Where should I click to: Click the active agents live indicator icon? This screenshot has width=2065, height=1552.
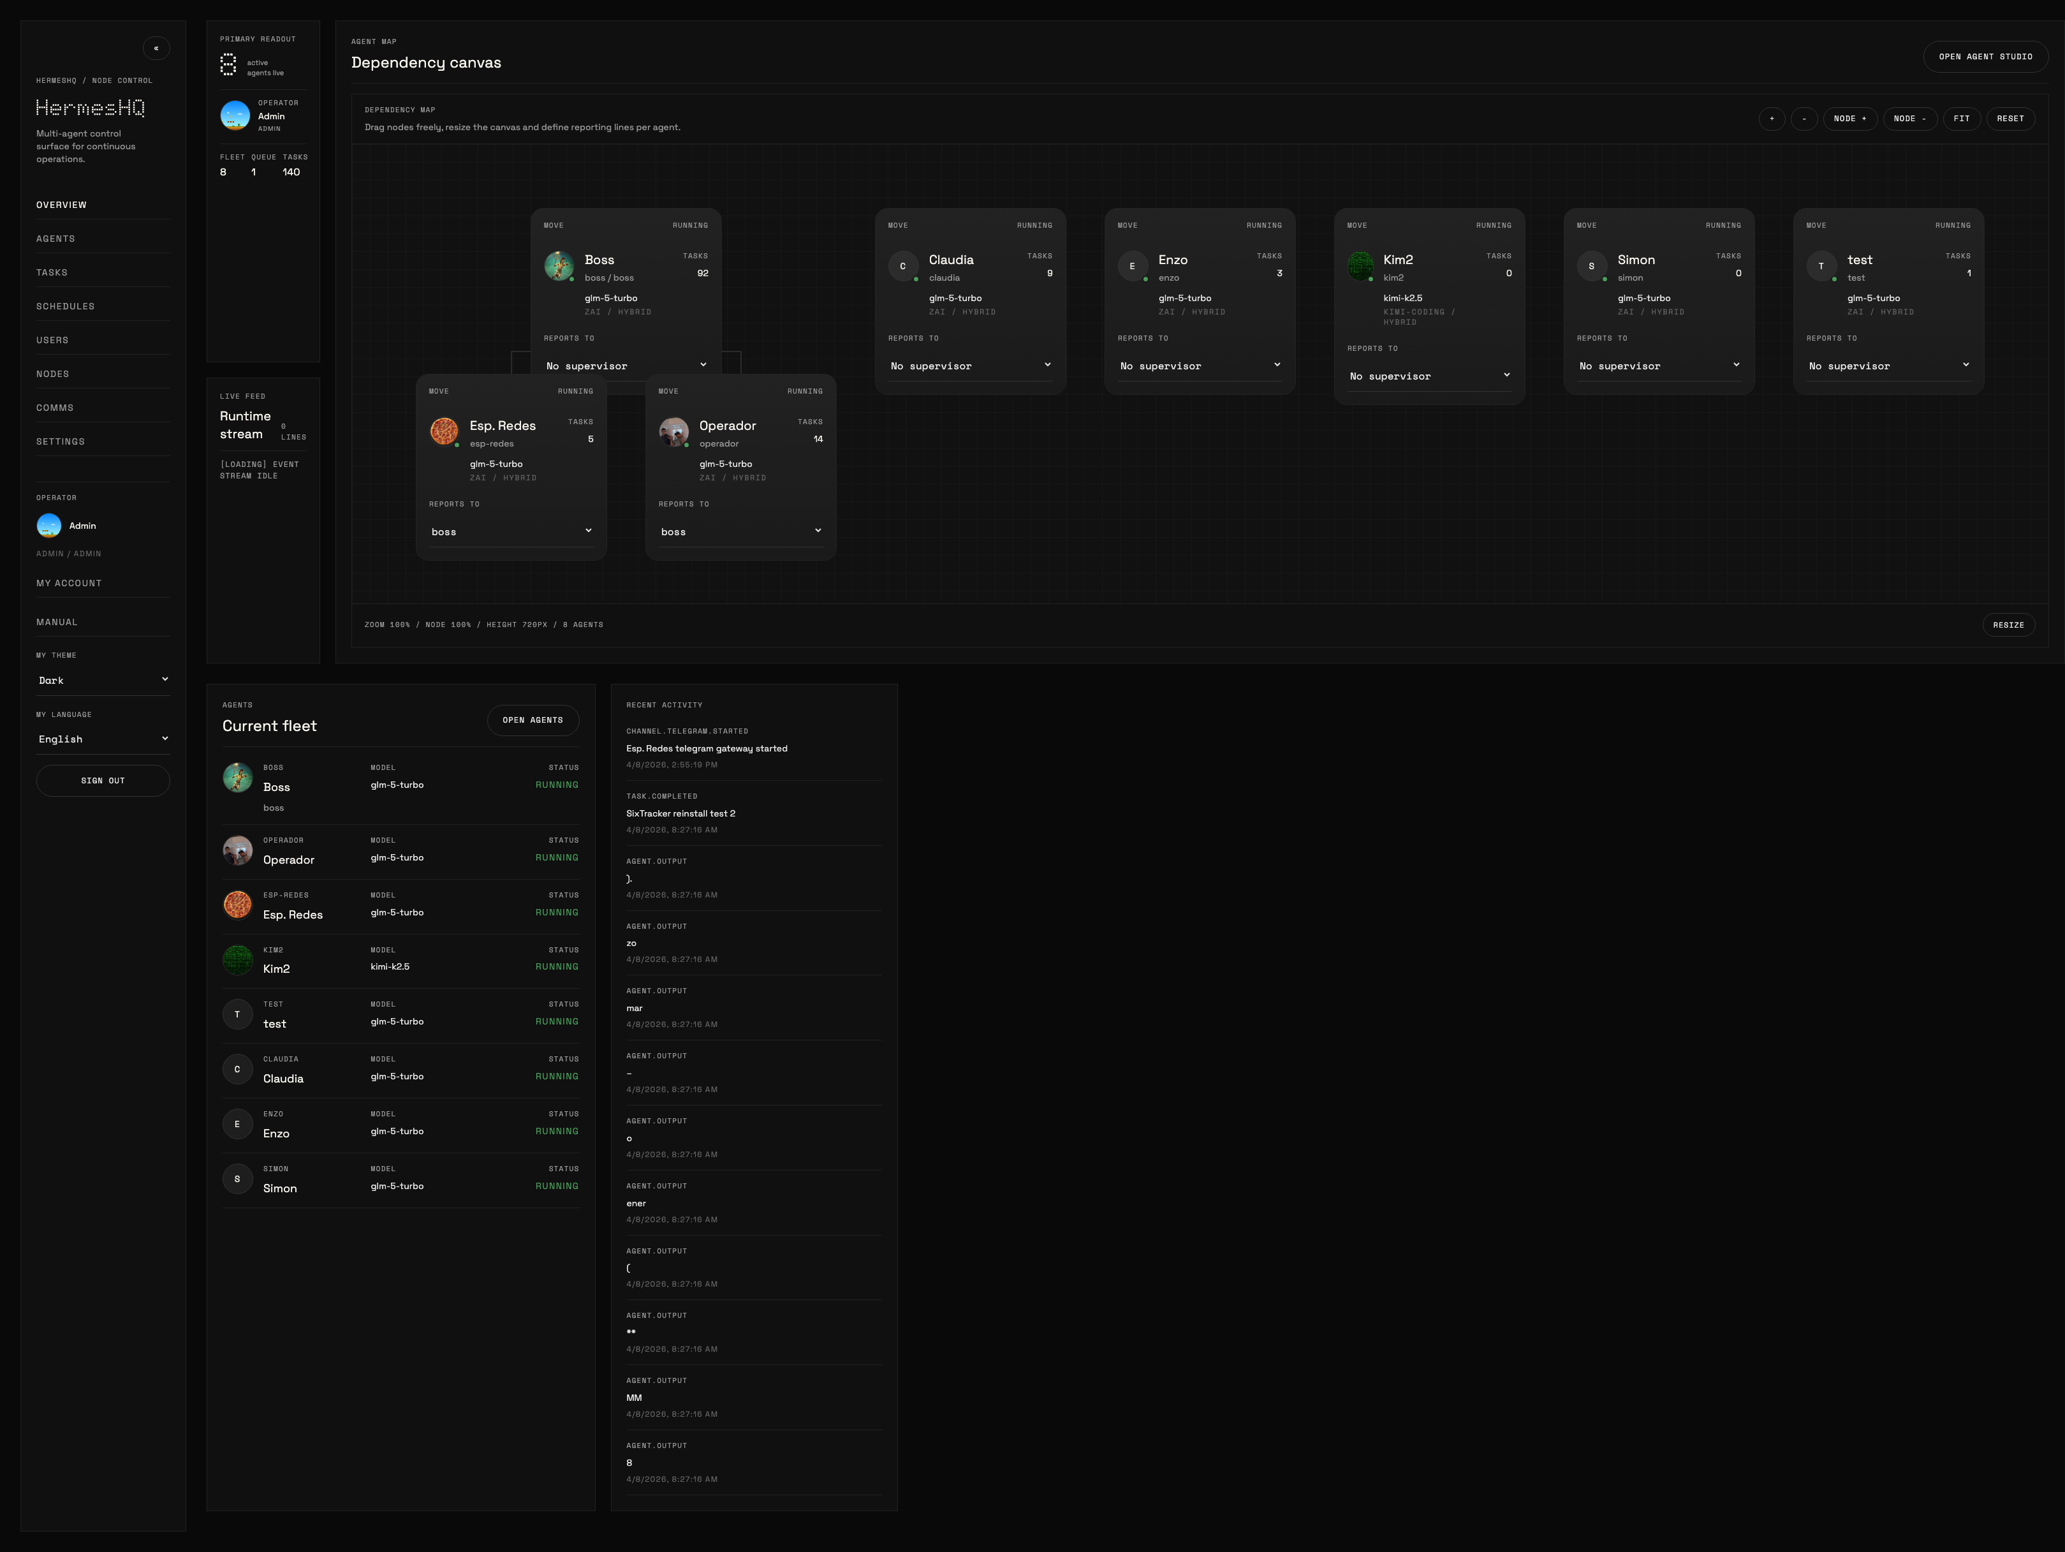click(x=228, y=64)
